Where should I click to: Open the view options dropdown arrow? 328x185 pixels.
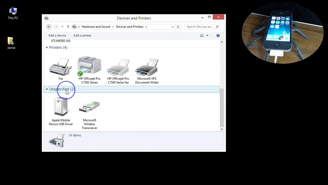click(207, 35)
